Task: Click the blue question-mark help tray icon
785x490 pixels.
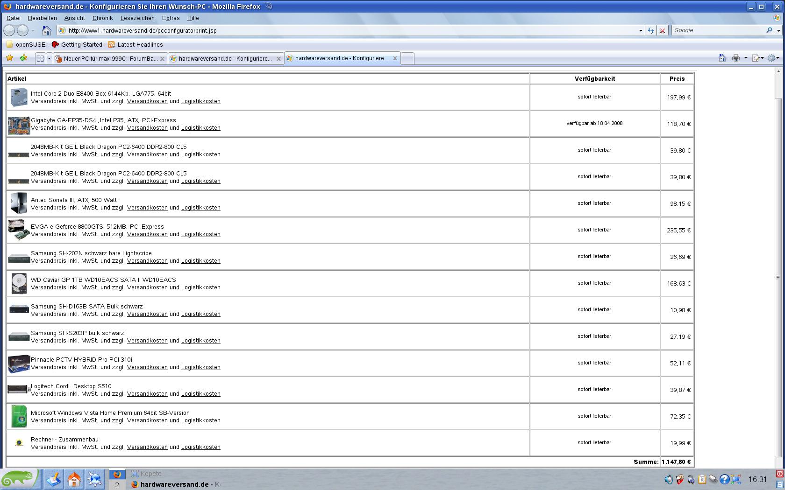Action: (724, 479)
